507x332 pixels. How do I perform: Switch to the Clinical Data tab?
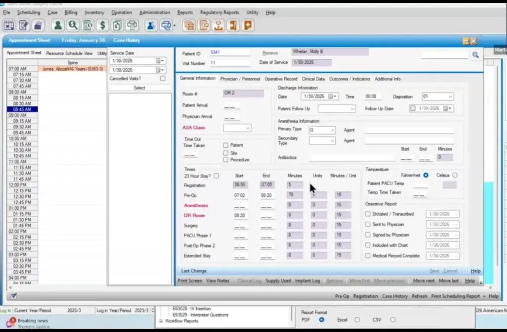313,79
